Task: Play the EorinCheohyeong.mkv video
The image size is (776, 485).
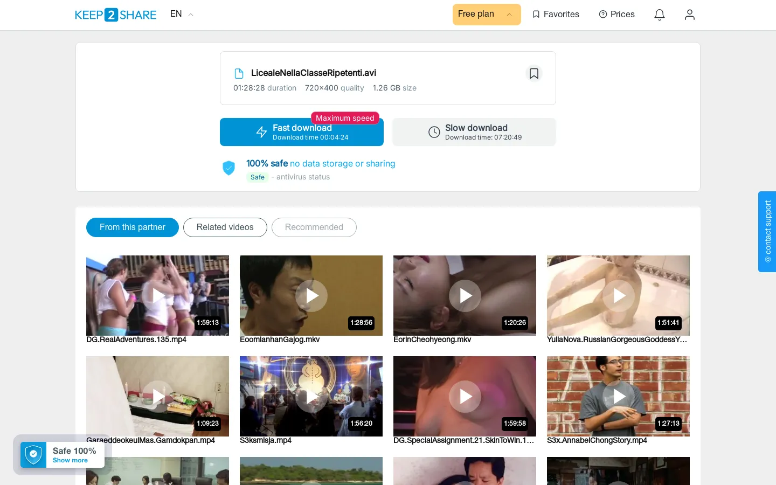Action: pyautogui.click(x=465, y=295)
